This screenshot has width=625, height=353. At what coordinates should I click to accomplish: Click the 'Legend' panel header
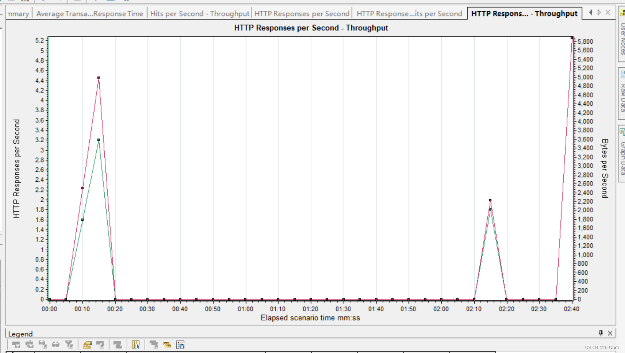(x=20, y=334)
